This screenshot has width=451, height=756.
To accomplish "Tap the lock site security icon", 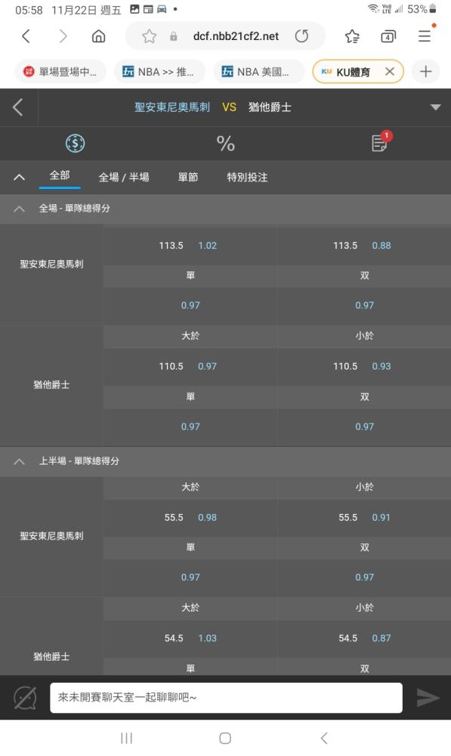I will (174, 36).
